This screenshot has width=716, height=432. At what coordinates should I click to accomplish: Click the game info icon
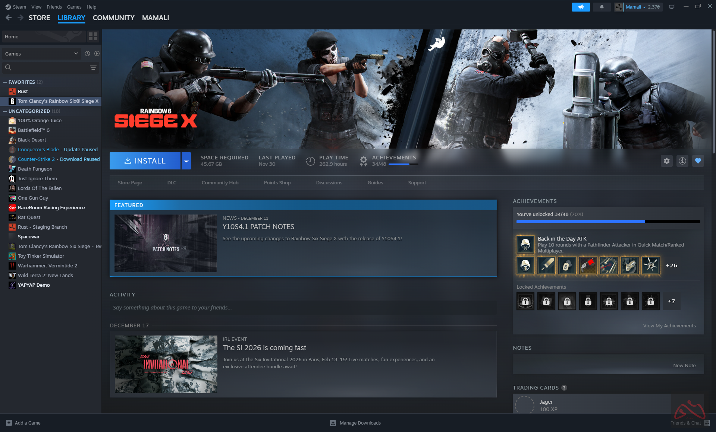682,161
